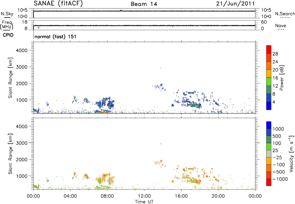Click the -1000 label on Velocity colorbar
Image resolution: width=295 pixels, height=204 pixels.
point(280,179)
